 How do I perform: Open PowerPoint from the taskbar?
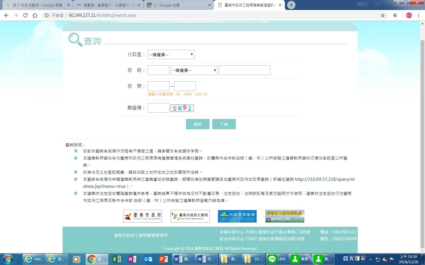[x=164, y=259]
